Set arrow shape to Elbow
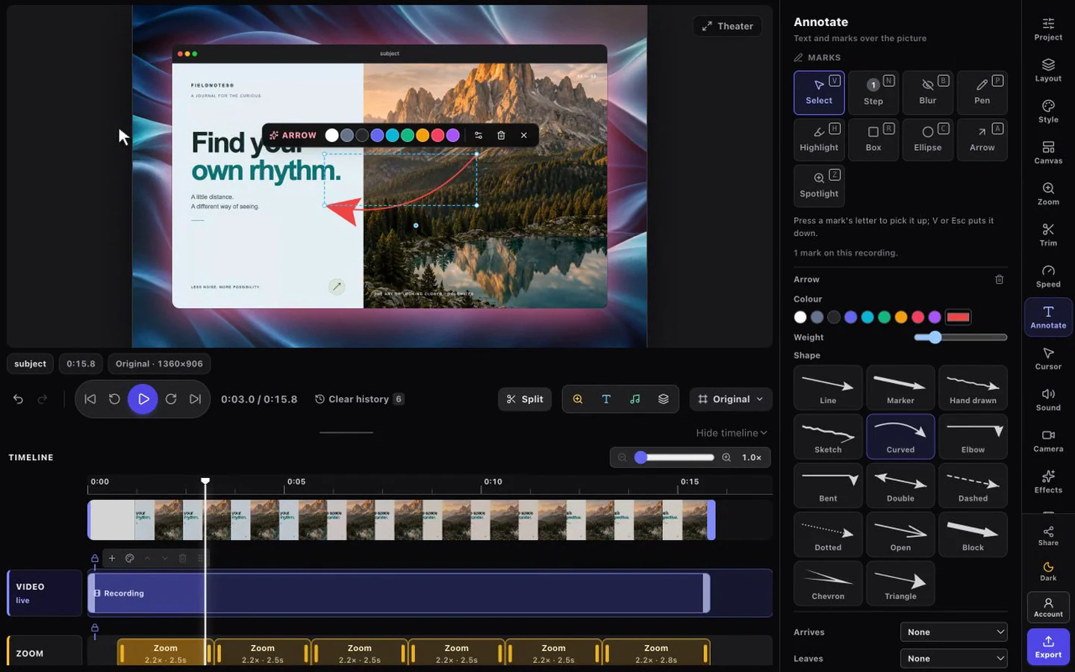Screen dimensions: 1075x672 coord(973,436)
